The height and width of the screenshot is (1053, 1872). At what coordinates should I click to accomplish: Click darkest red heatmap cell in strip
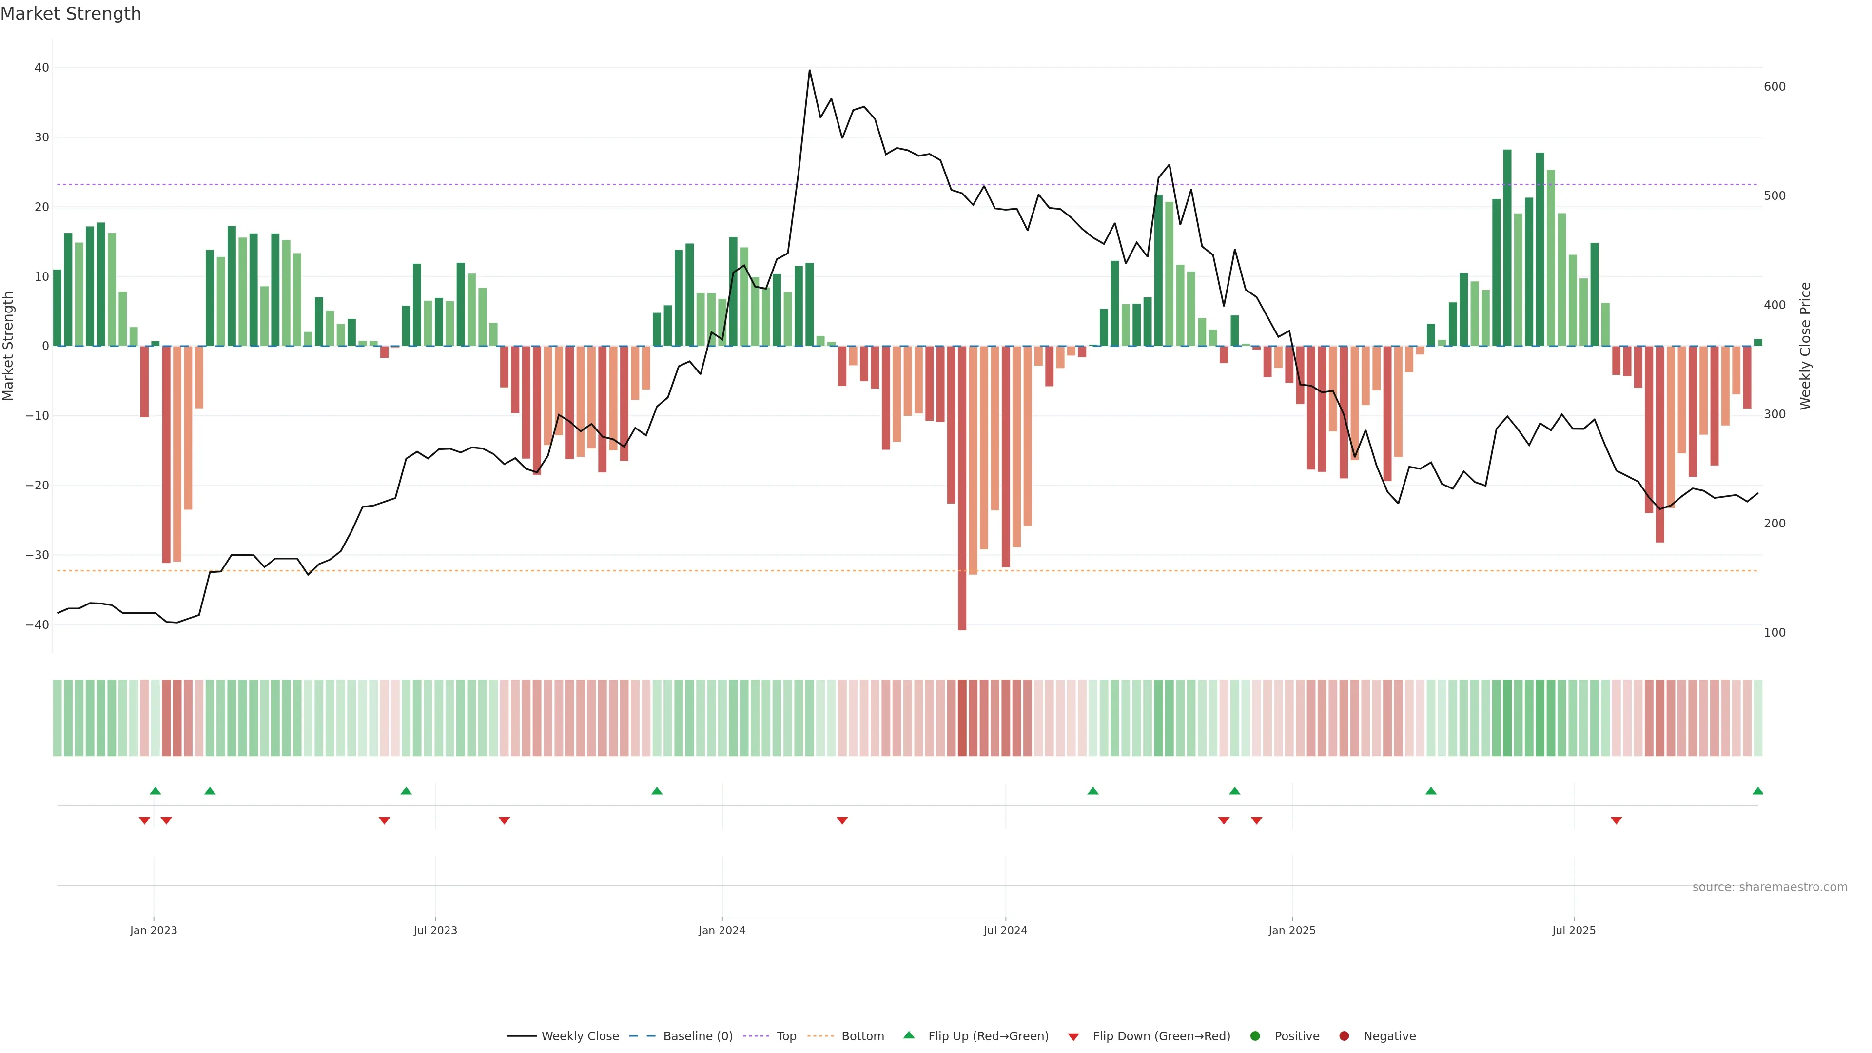pos(962,718)
